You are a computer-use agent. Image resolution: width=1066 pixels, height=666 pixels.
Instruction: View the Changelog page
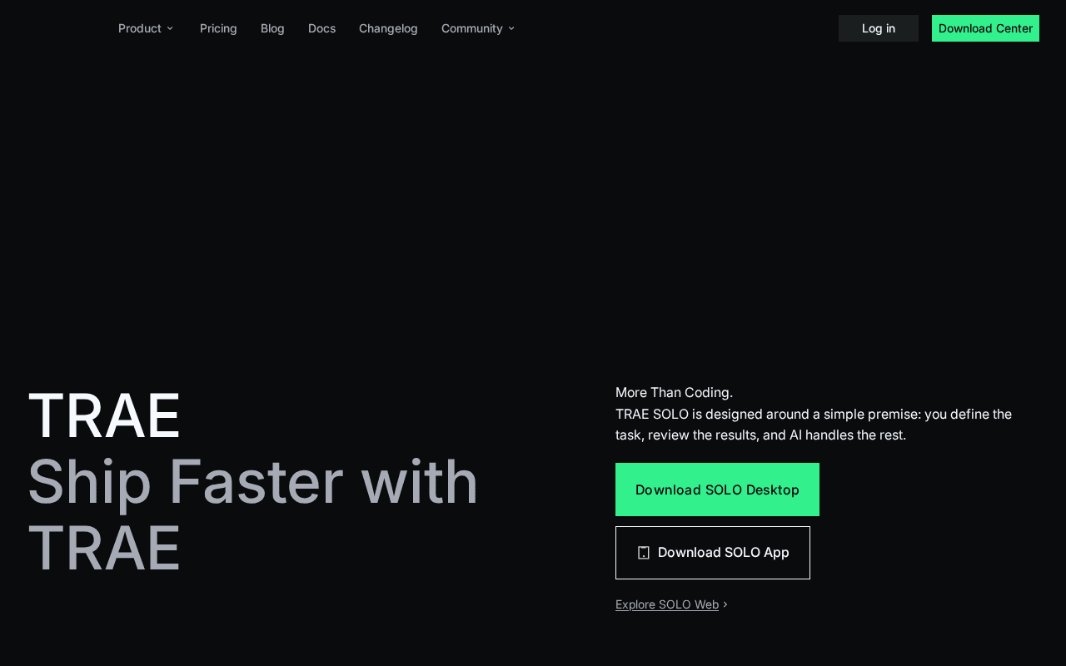[x=388, y=28]
